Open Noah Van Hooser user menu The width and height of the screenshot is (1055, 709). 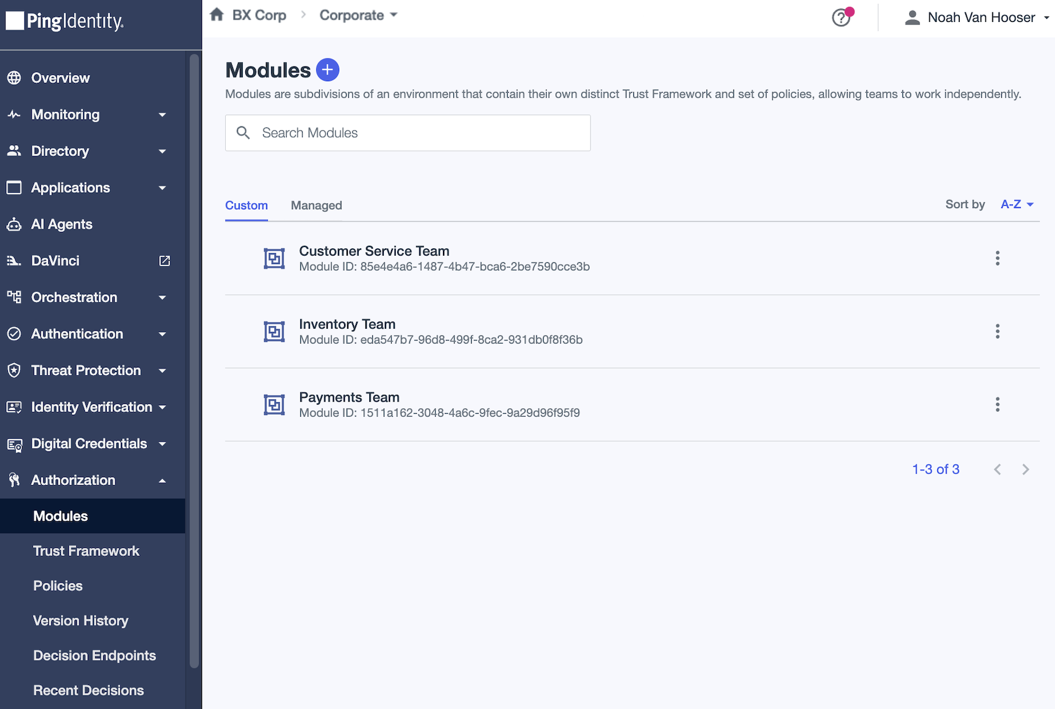[x=977, y=18]
